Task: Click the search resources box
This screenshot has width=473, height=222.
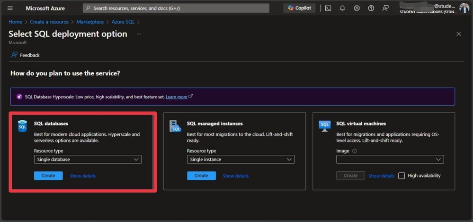Action: click(176, 8)
